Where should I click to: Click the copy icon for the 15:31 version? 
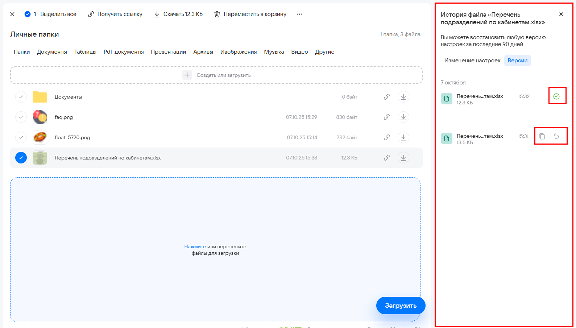tap(542, 136)
